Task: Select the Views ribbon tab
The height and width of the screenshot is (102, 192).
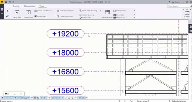Action: coord(42,6)
